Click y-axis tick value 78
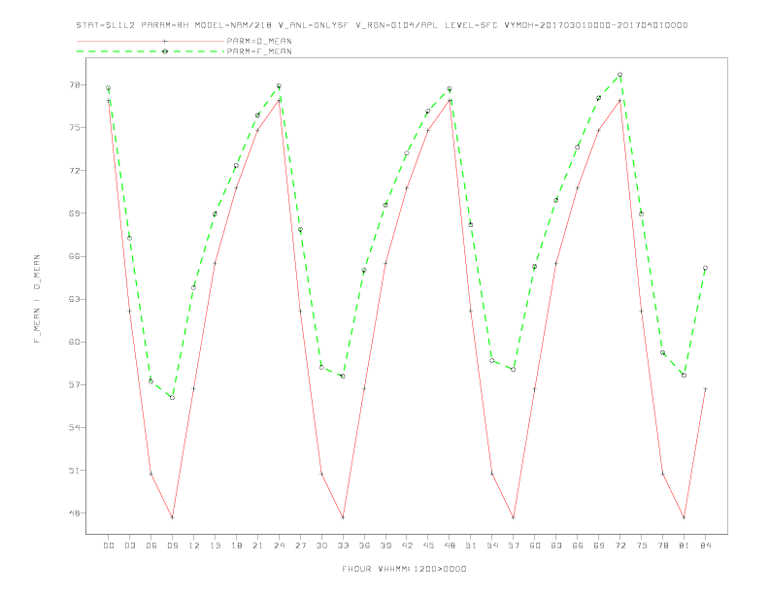Image resolution: width=769 pixels, height=594 pixels. [x=75, y=84]
